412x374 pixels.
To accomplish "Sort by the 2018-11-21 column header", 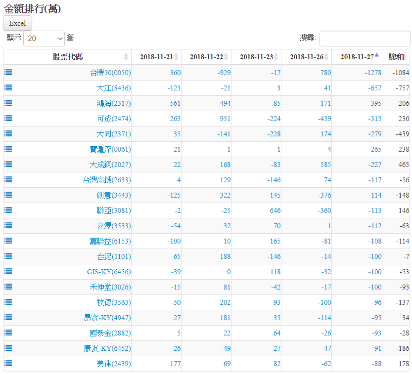I will tap(156, 57).
